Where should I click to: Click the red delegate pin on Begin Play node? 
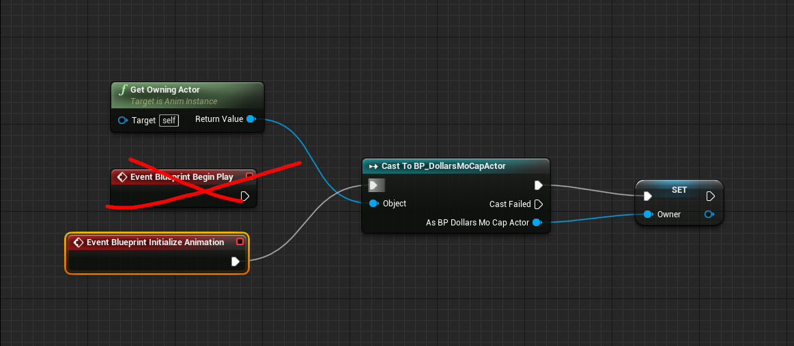pos(249,176)
